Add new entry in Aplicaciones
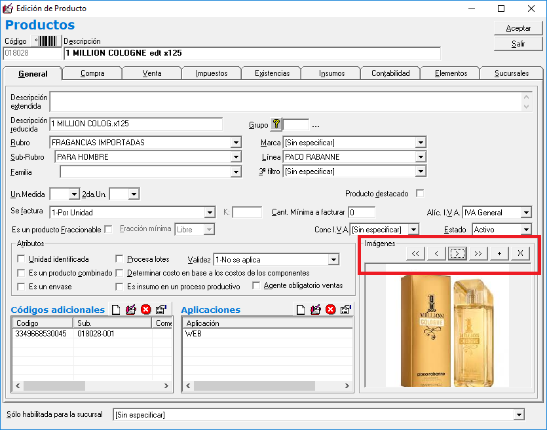 tap(301, 310)
